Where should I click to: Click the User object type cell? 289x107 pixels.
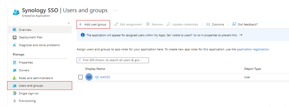click(x=247, y=77)
